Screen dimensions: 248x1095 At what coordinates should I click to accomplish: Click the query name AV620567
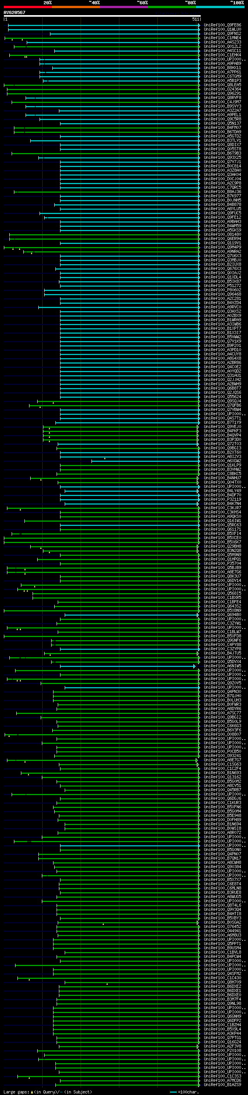pos(14,12)
